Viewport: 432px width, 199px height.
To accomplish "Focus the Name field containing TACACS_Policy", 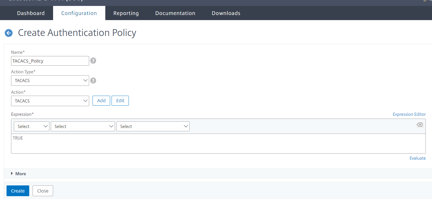I will click(50, 61).
